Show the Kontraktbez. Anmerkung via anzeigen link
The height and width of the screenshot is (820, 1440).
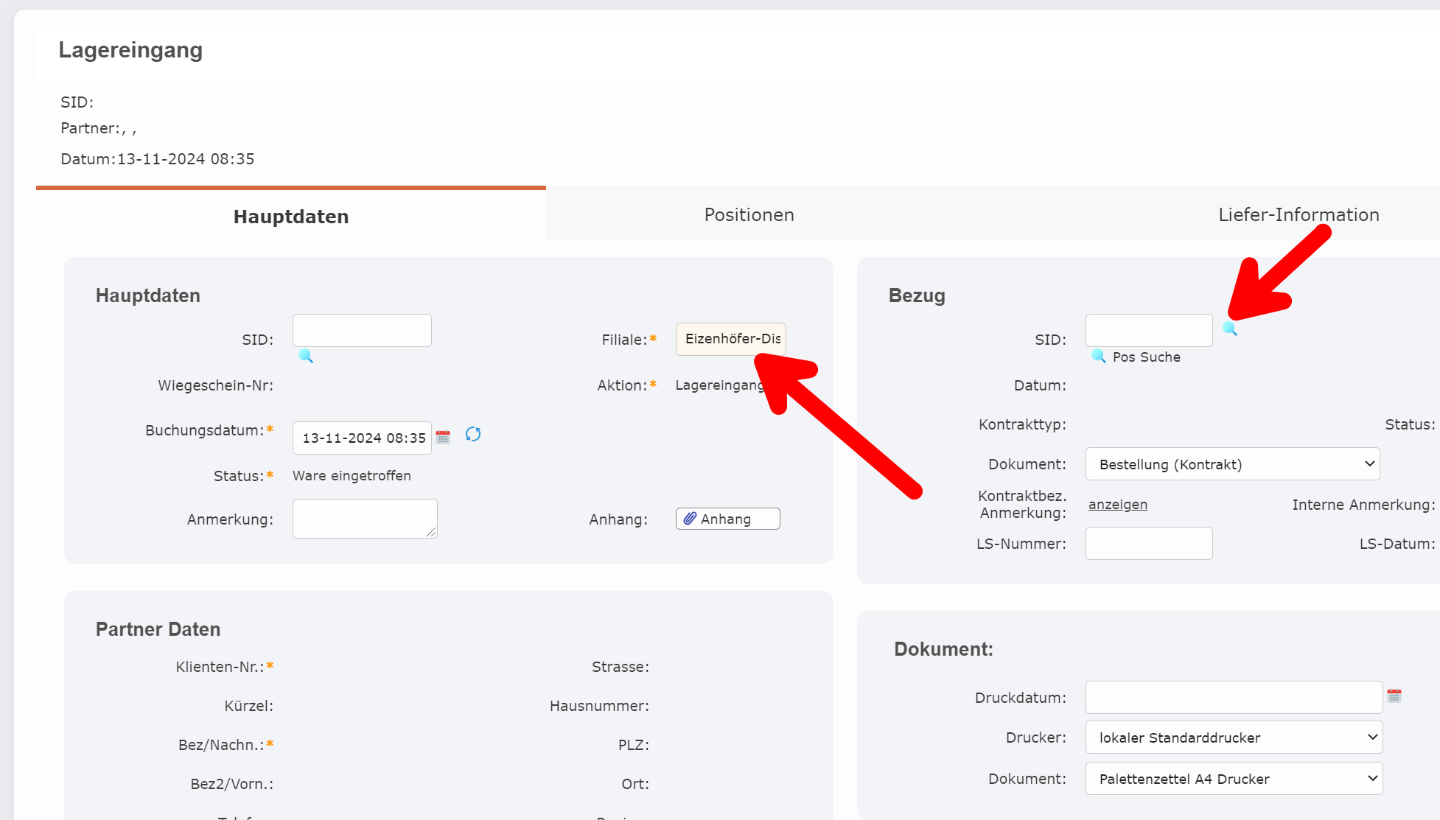[x=1117, y=504]
